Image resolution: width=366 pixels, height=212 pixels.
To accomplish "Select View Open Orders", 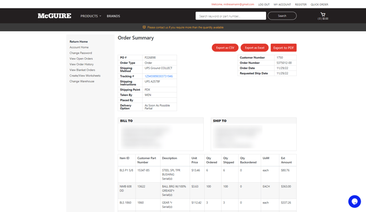I will pos(81,58).
